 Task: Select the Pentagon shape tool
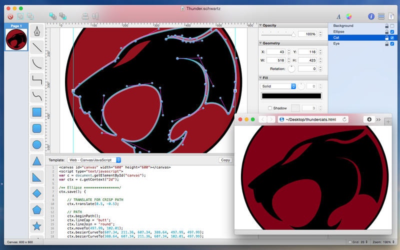[37, 209]
